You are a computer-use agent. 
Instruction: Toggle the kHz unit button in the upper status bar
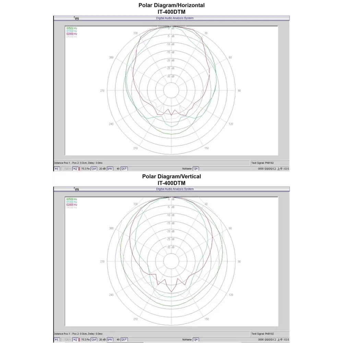[110, 169]
